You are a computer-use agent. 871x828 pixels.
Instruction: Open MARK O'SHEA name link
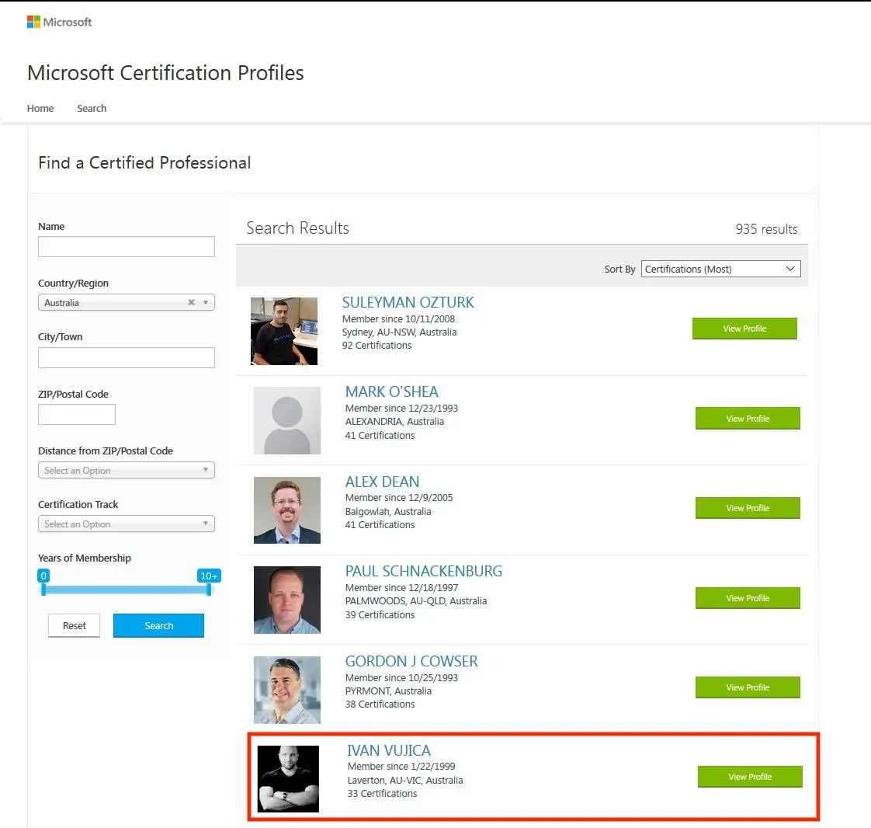pos(391,391)
